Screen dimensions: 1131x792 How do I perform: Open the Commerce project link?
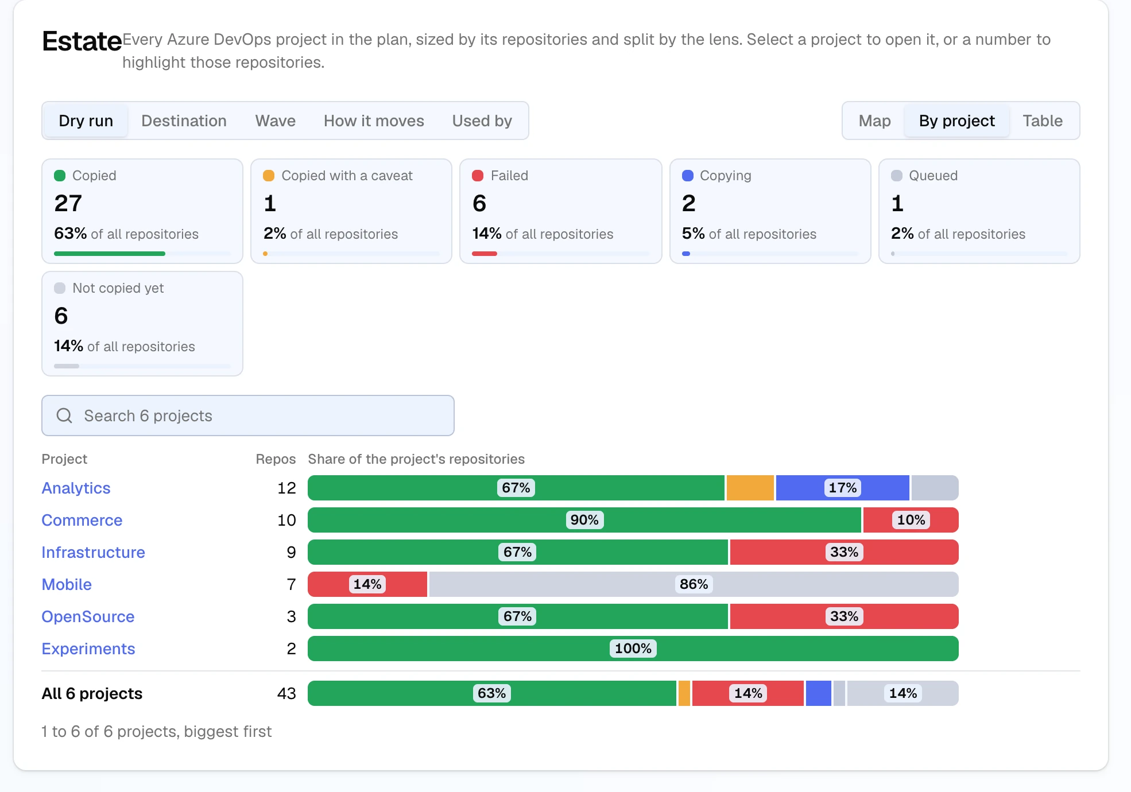point(82,520)
